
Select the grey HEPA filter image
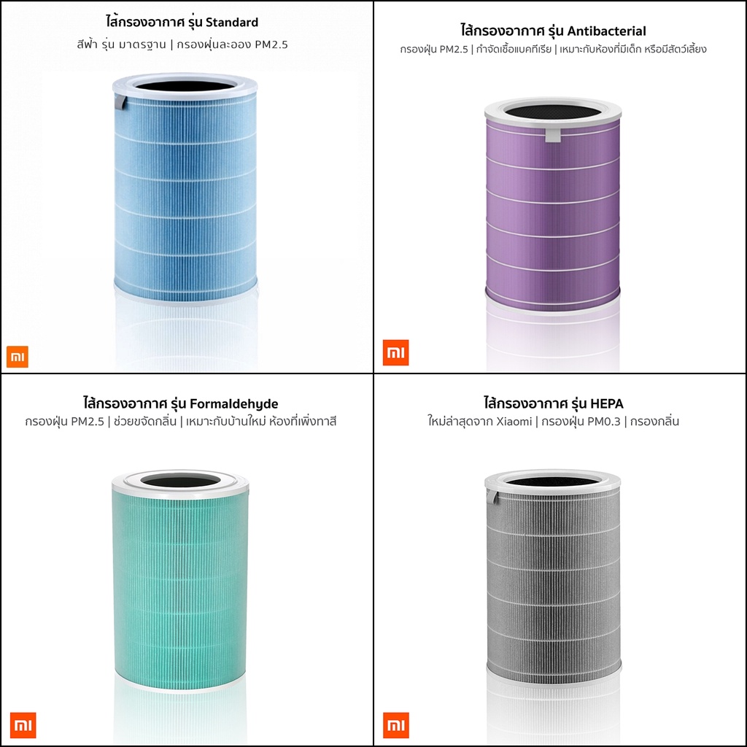(553, 578)
